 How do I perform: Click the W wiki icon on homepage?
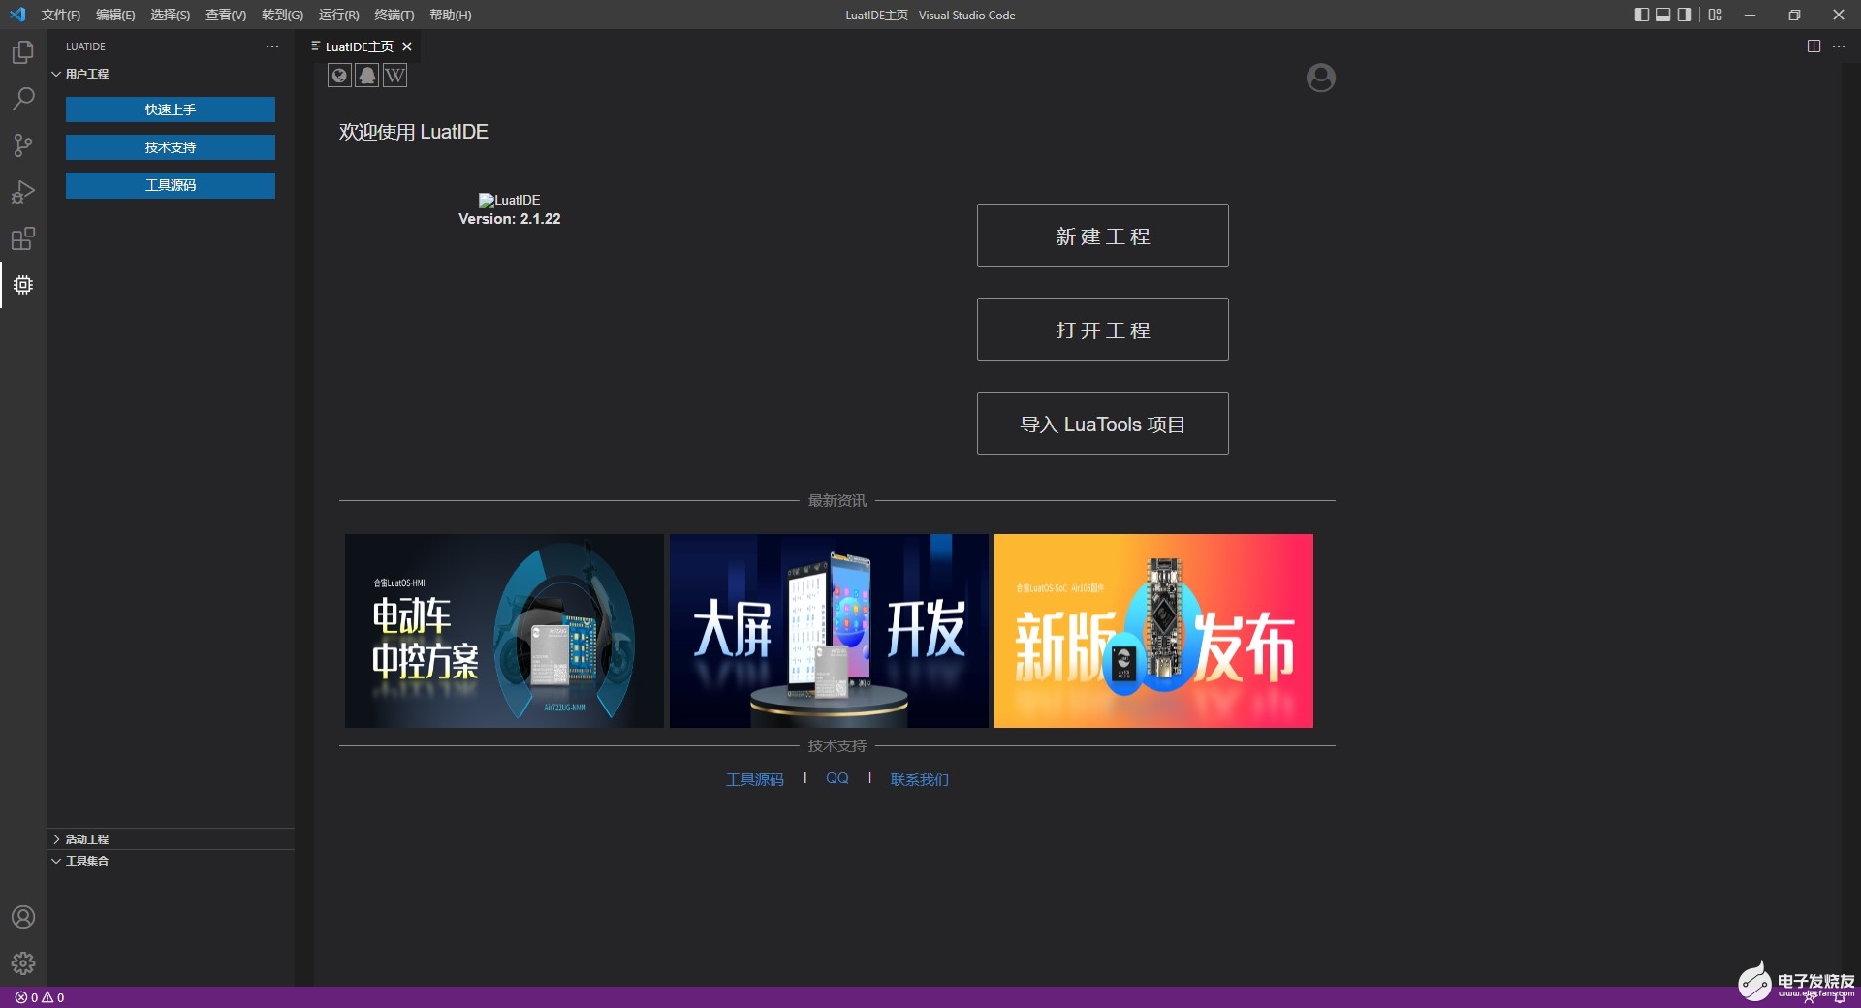(394, 76)
